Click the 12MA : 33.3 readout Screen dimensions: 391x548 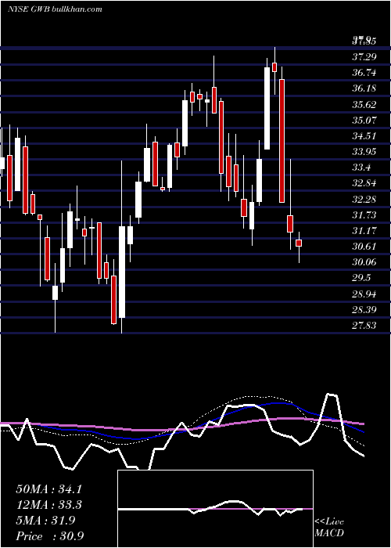point(48,505)
